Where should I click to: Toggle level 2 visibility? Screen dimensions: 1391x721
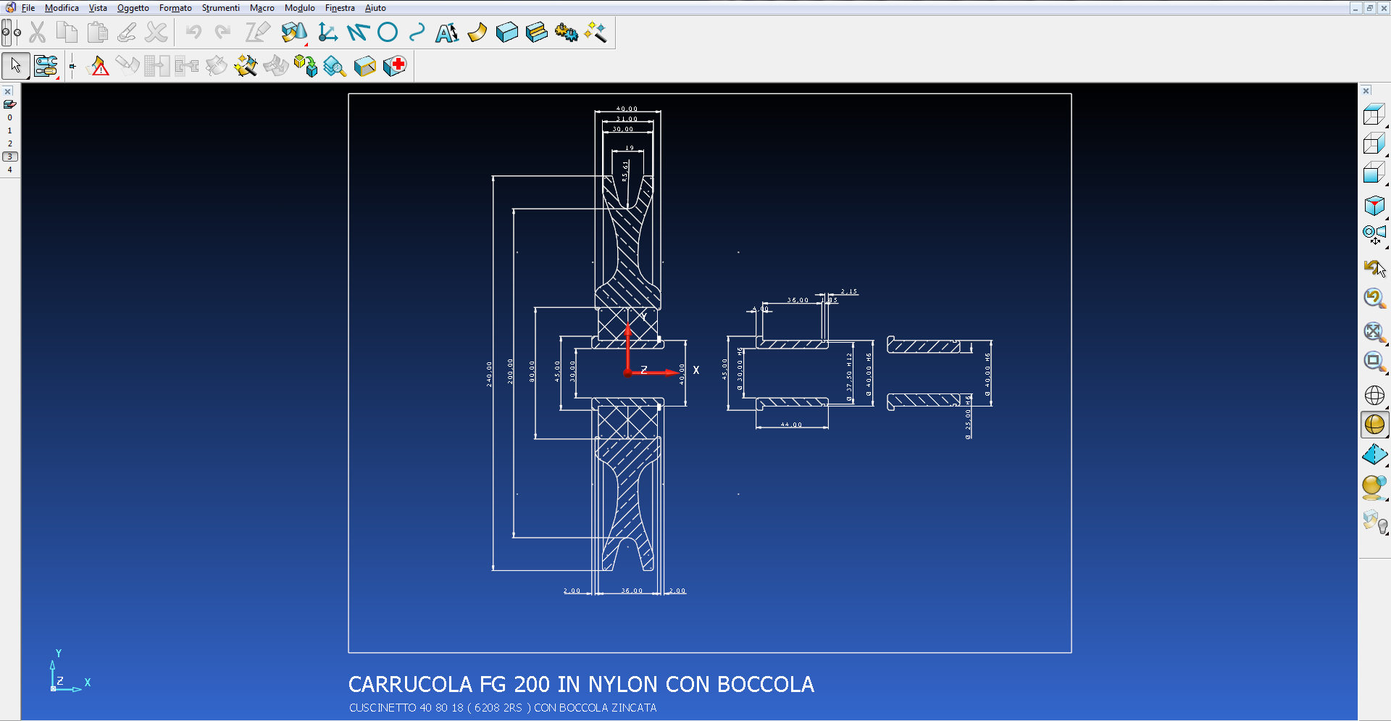[9, 143]
